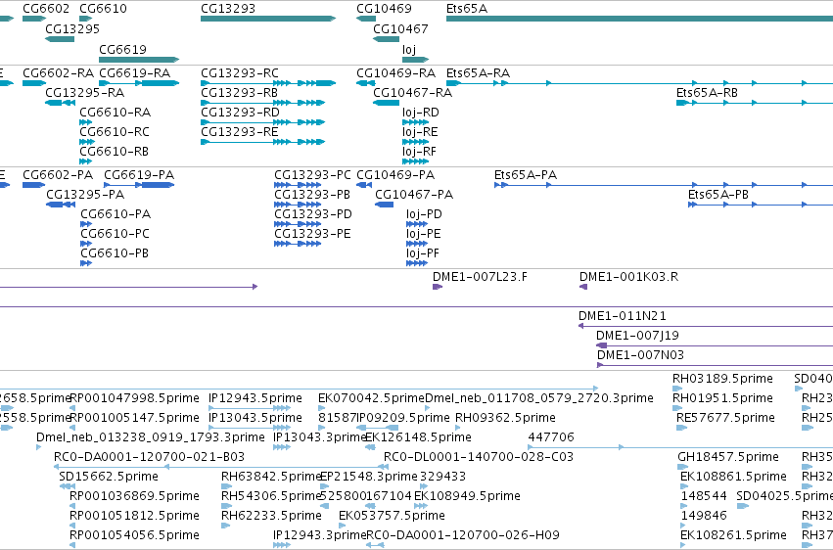Select transcript CG6610-RB
This screenshot has width=833, height=550.
[114, 152]
